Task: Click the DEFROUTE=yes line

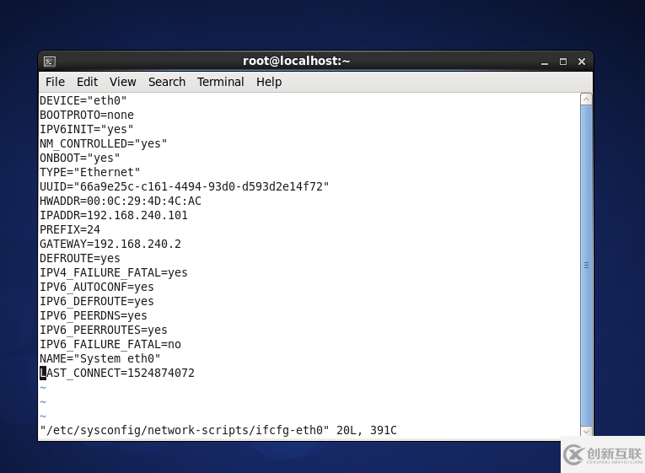Action: (x=80, y=258)
